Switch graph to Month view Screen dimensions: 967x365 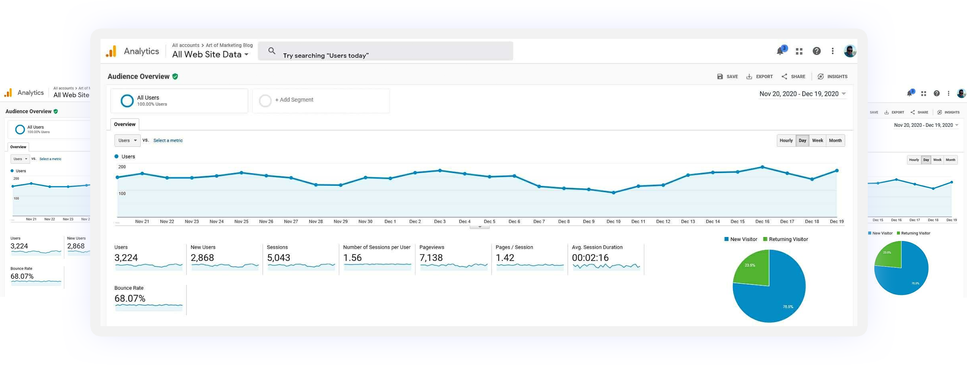[x=835, y=141]
